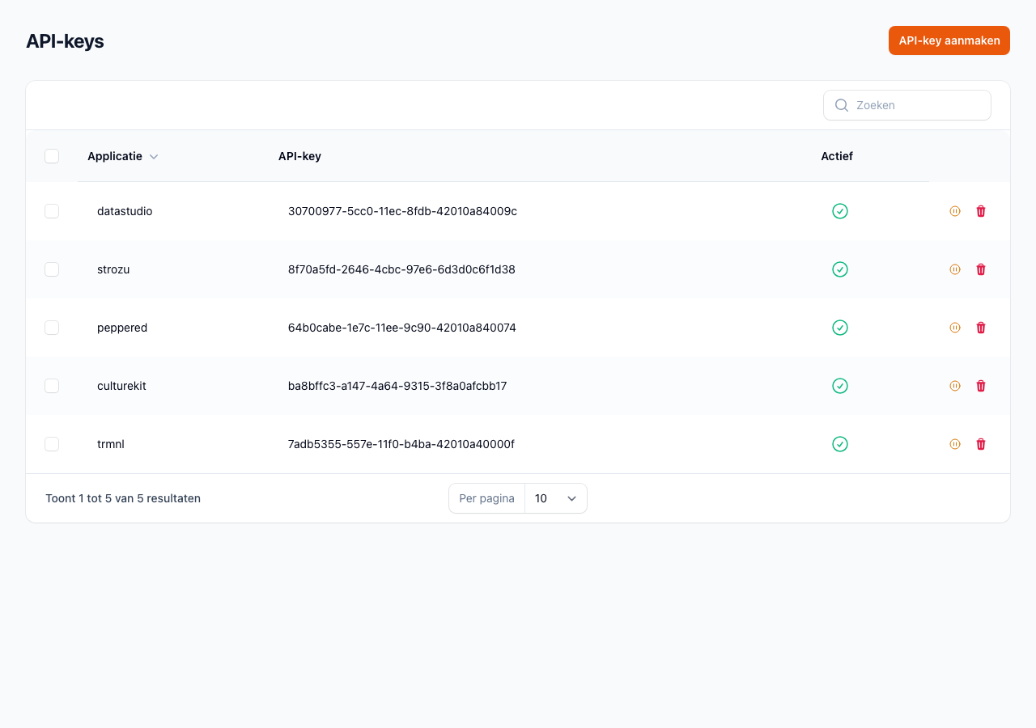Click the strozu API key value
The width and height of the screenshot is (1036, 728).
click(x=401, y=269)
